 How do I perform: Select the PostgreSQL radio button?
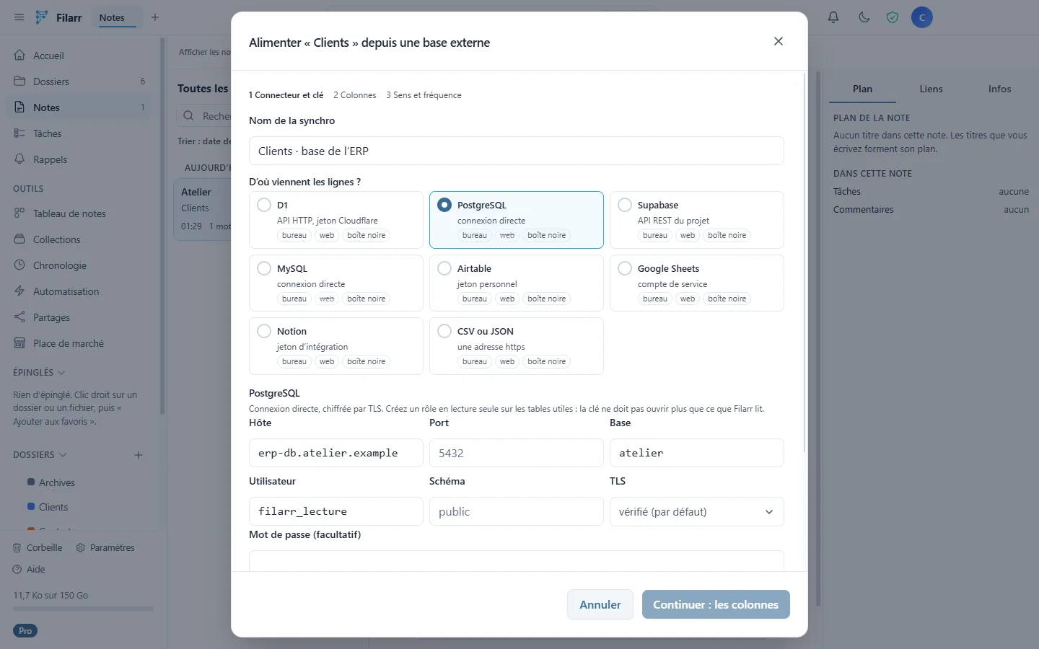tap(444, 205)
